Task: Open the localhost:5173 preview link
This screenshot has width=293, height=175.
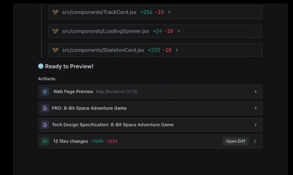Action: pyautogui.click(x=117, y=92)
